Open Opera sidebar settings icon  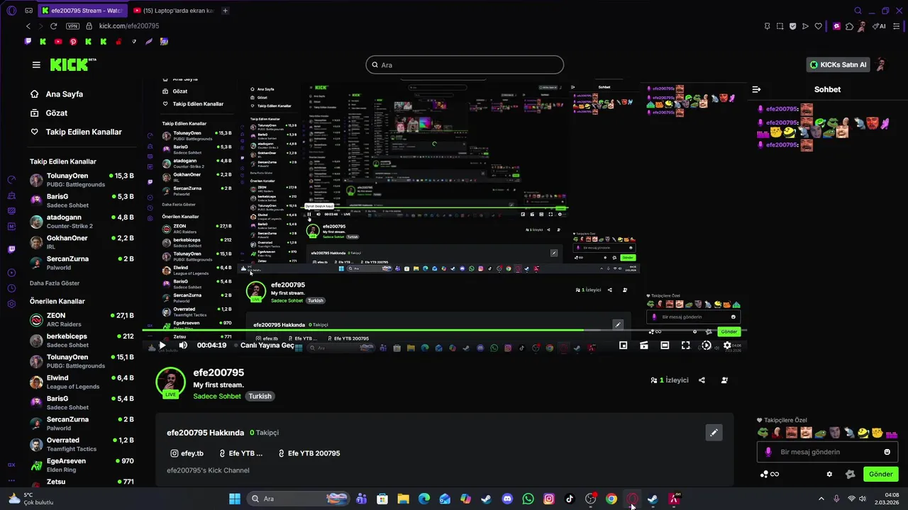coord(11,304)
